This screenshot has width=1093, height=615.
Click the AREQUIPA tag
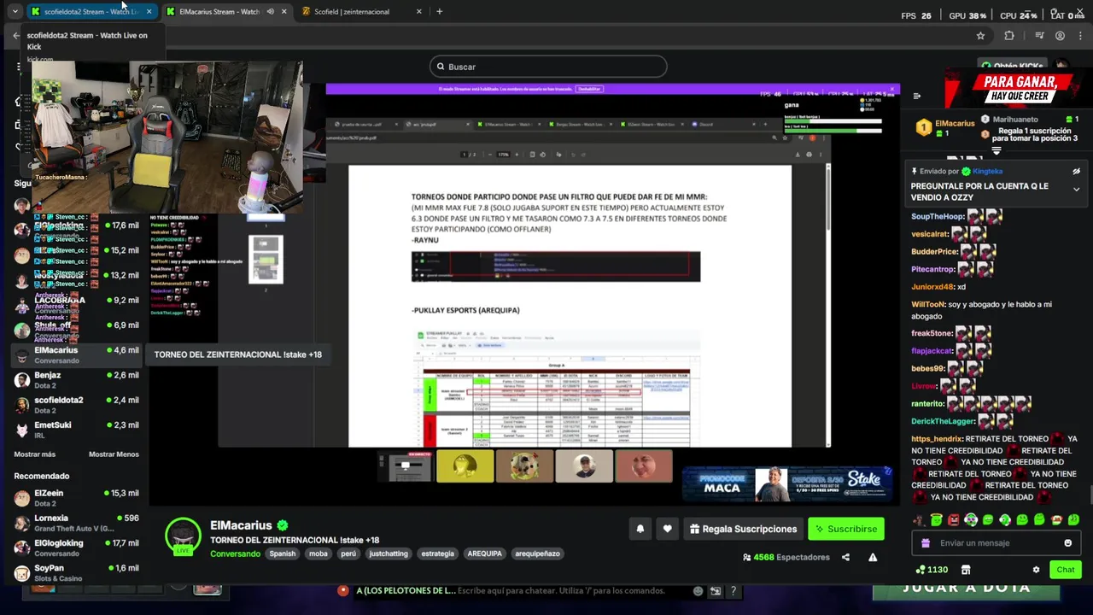tap(484, 553)
